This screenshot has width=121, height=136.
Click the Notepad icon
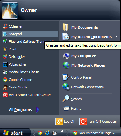(x=5, y=34)
